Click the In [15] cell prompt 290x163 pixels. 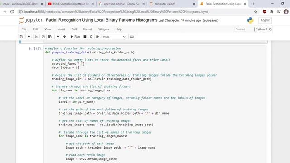(x=35, y=48)
